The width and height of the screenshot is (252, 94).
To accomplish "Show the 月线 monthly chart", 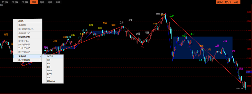I will pyautogui.click(x=50, y=2).
